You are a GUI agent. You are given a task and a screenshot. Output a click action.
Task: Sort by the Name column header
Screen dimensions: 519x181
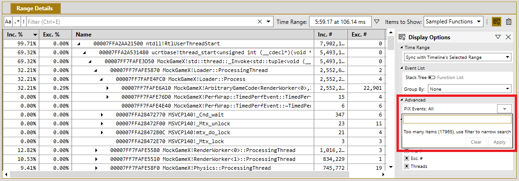pyautogui.click(x=193, y=35)
